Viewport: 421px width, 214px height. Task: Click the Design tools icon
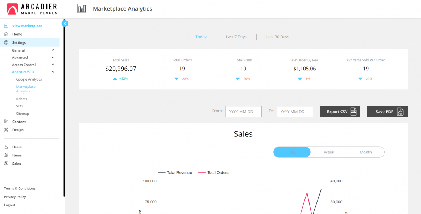click(6, 130)
